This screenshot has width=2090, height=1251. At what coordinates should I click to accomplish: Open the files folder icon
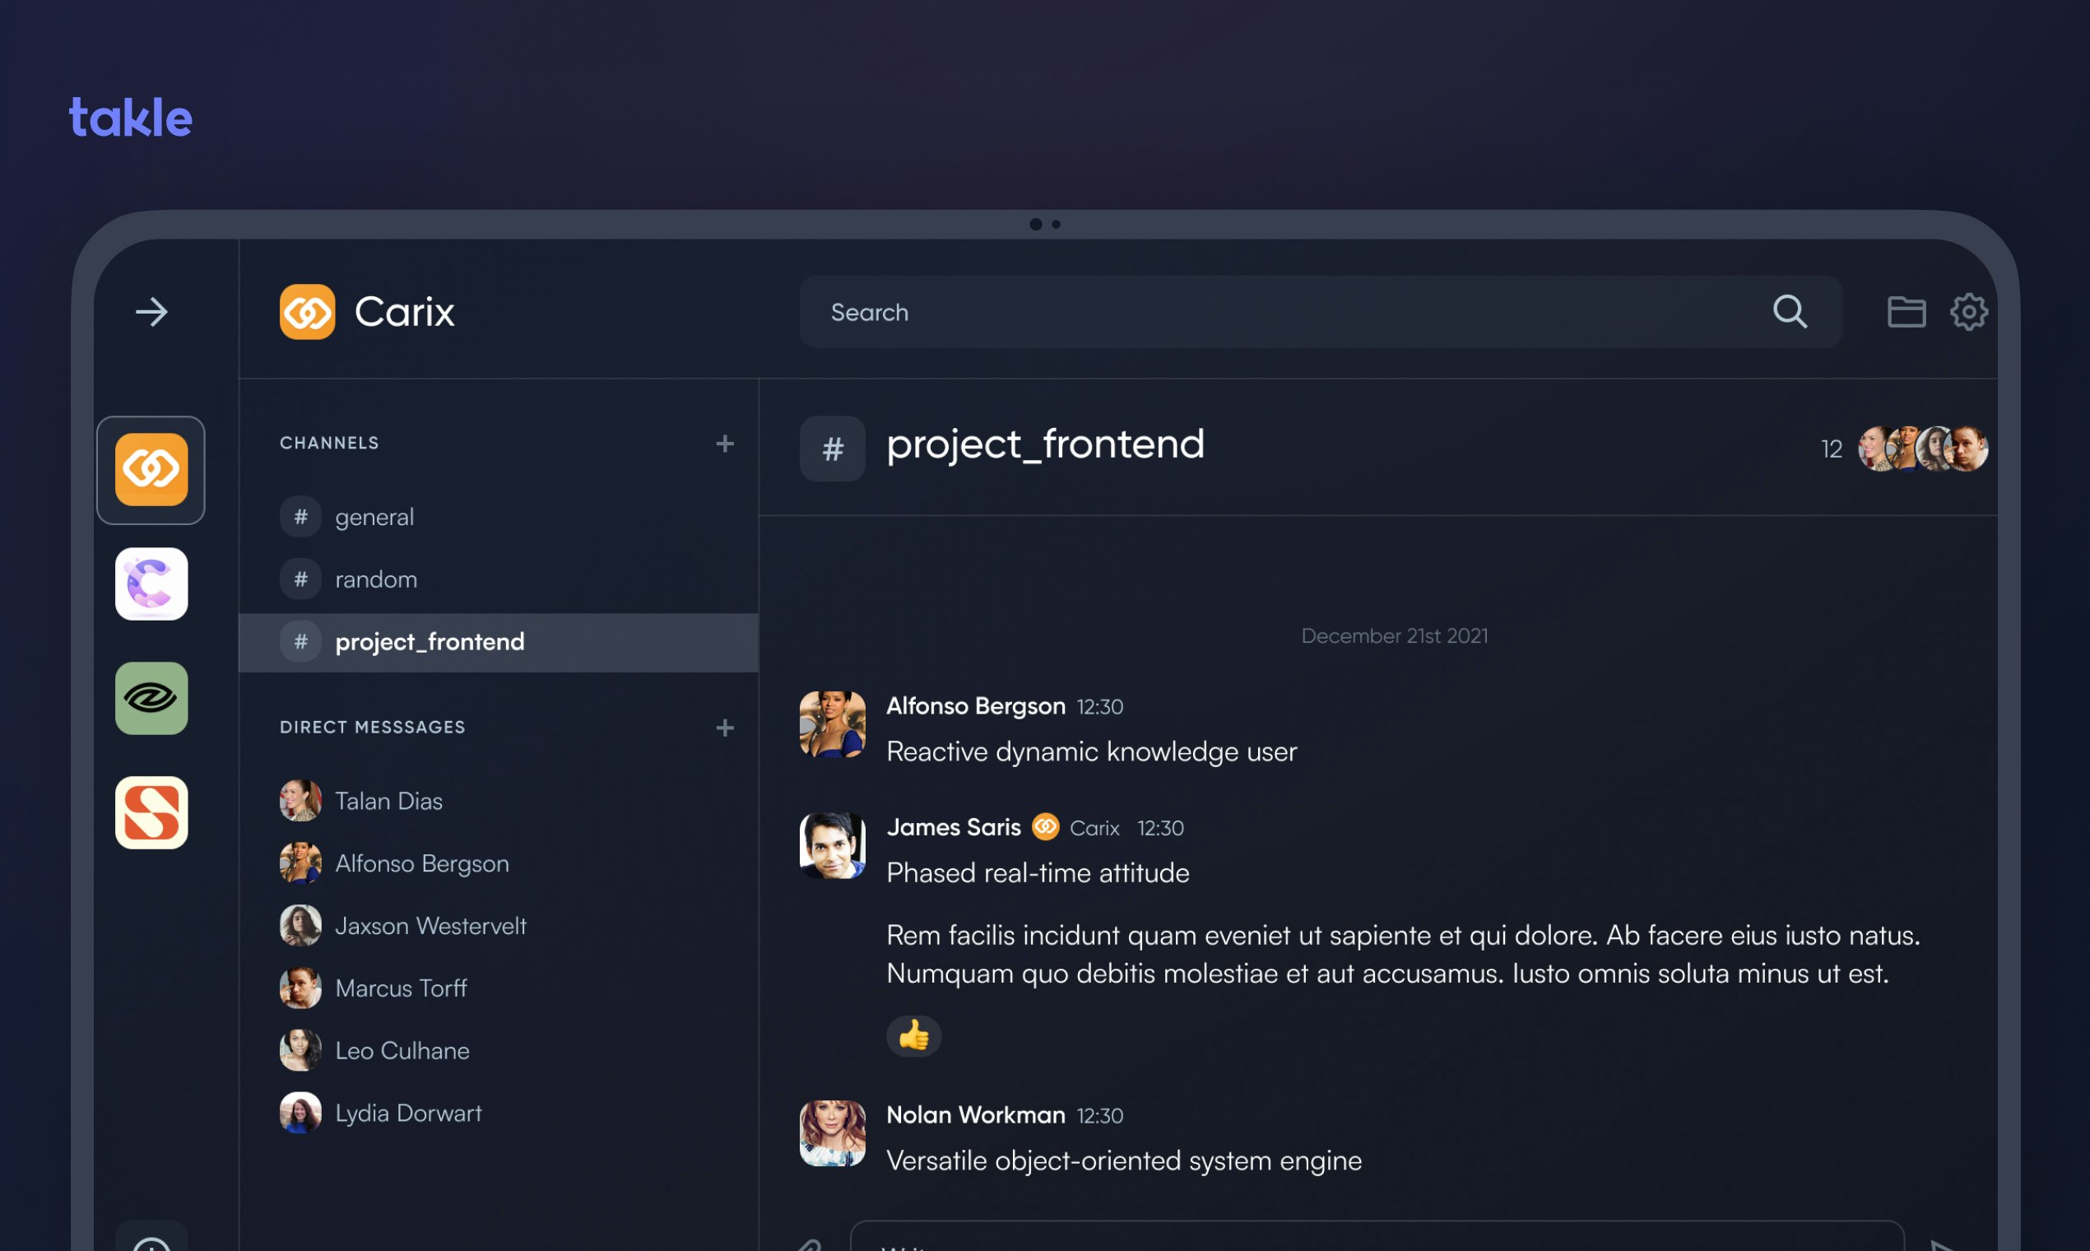1906,312
